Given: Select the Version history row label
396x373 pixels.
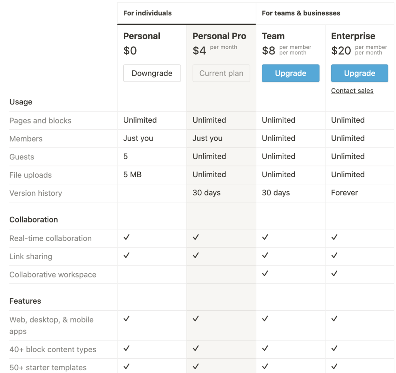Looking at the screenshot, I should (x=36, y=193).
